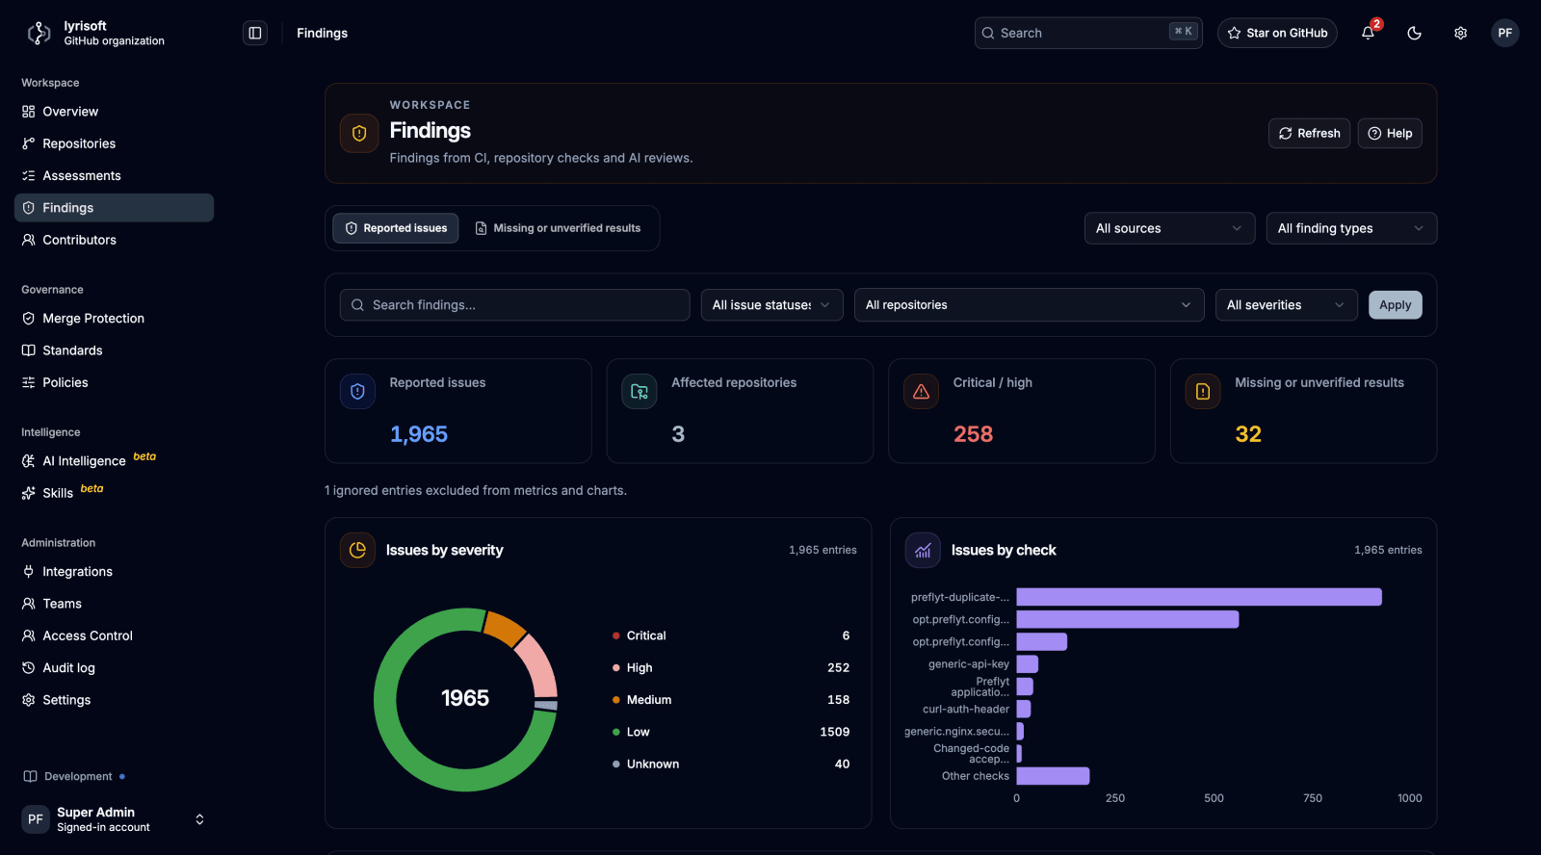This screenshot has width=1541, height=855.
Task: Click the Issues by check chart icon
Action: click(923, 550)
